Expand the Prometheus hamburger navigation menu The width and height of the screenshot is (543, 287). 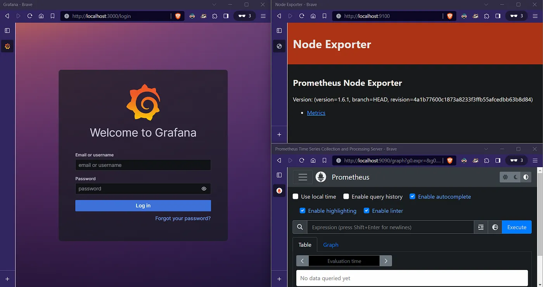tap(303, 177)
